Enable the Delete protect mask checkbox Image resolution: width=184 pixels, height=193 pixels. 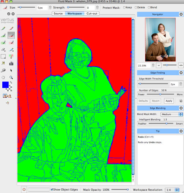point(136,7)
